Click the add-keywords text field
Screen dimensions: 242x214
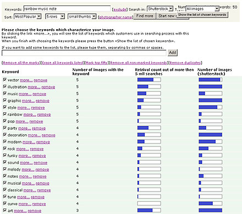pyautogui.click(x=84, y=53)
